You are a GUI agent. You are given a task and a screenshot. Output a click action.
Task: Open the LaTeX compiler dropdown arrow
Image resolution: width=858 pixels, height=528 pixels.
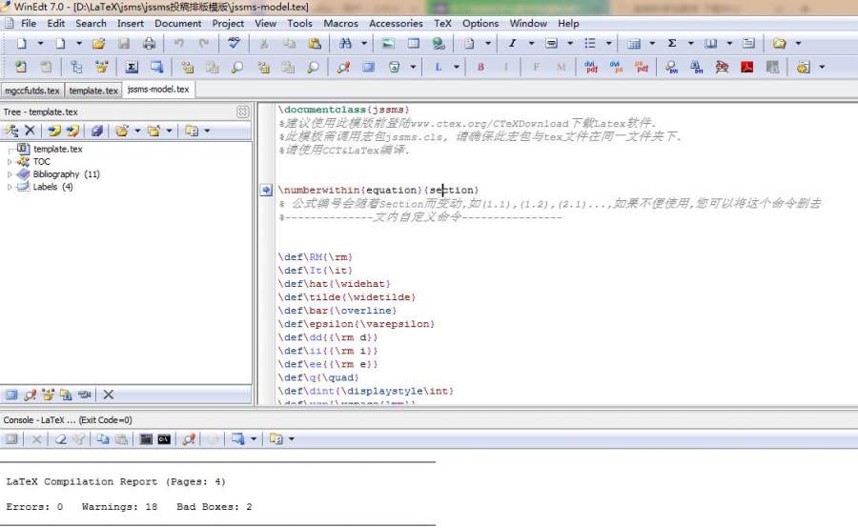click(457, 68)
